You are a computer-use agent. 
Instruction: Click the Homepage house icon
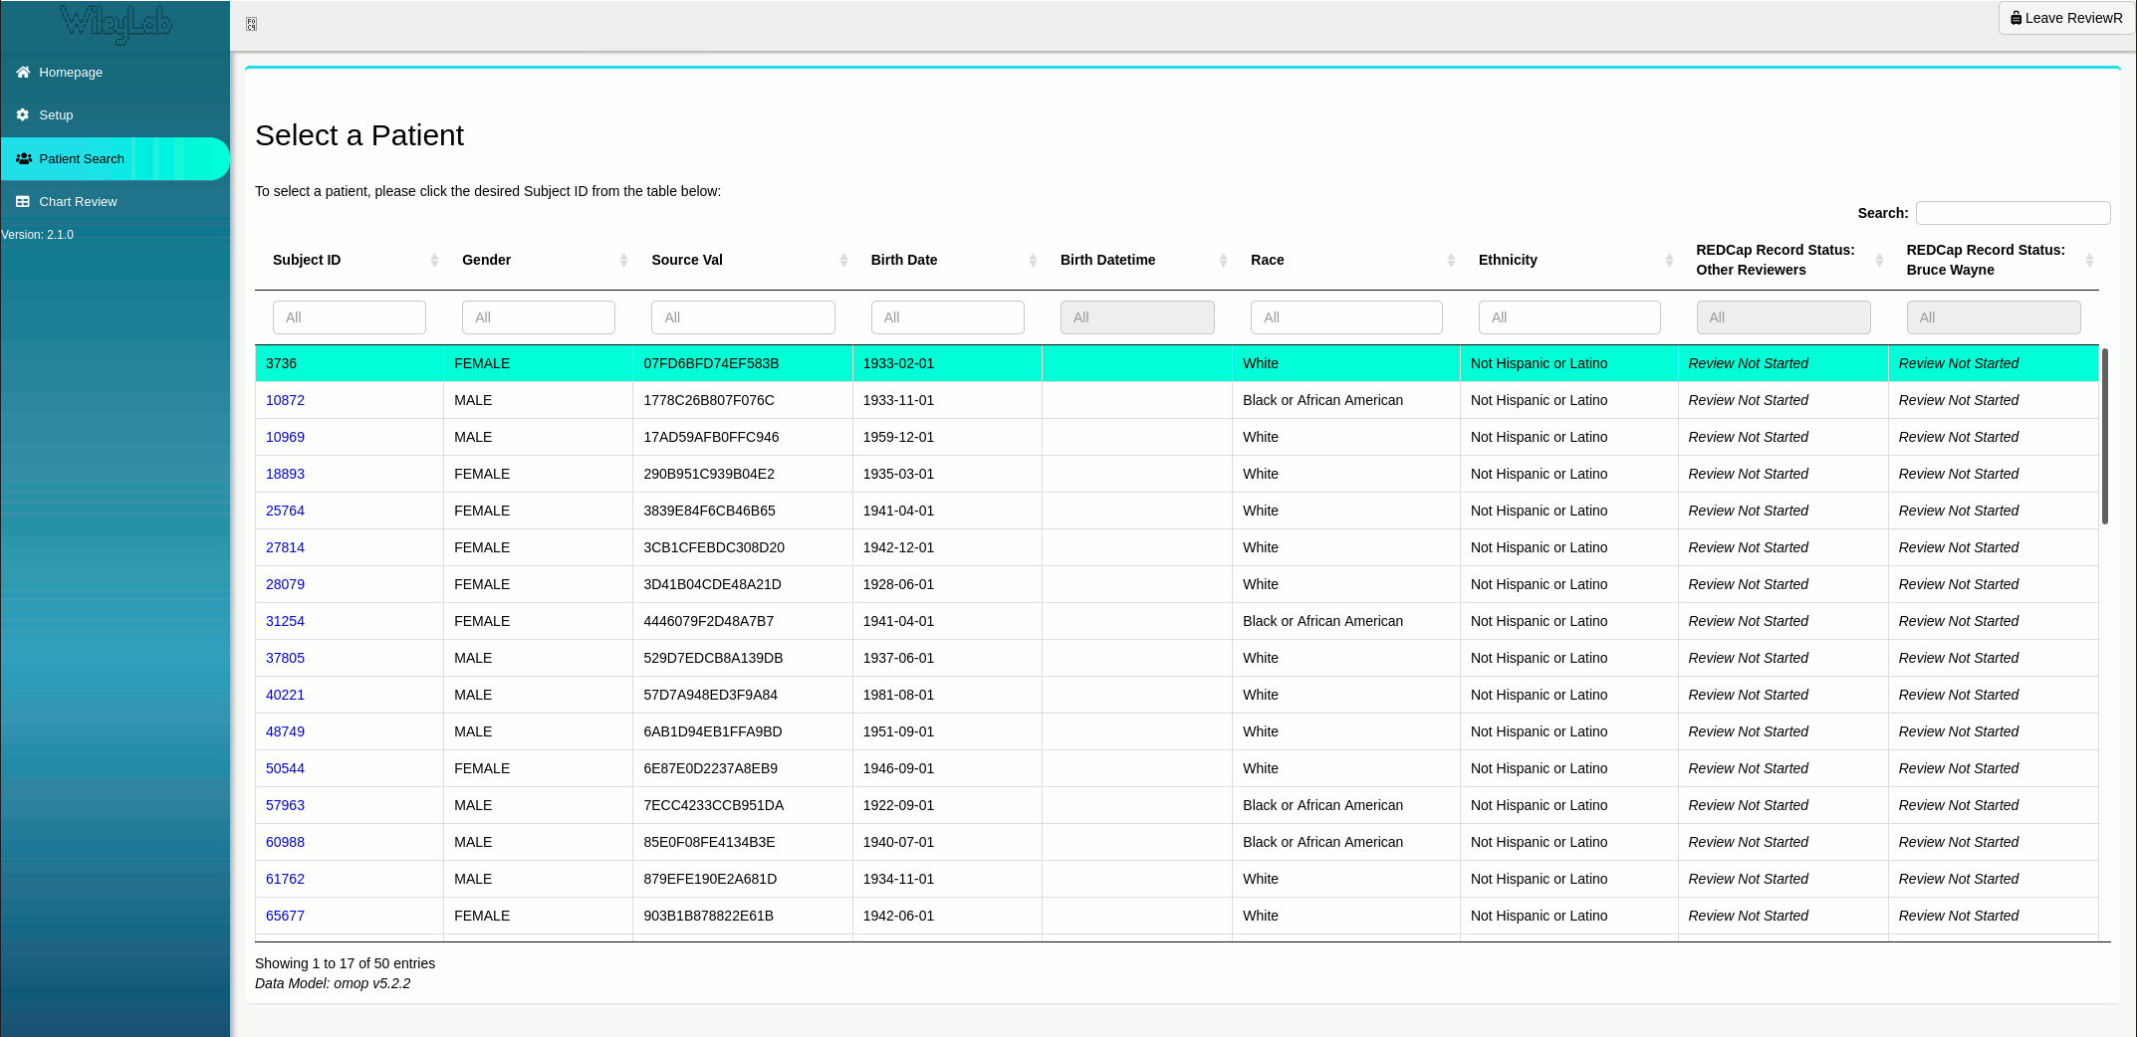[23, 72]
